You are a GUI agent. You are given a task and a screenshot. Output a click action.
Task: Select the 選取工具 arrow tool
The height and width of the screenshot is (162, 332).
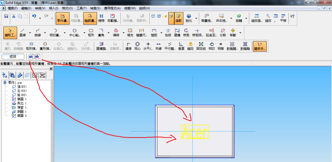[x=10, y=33]
